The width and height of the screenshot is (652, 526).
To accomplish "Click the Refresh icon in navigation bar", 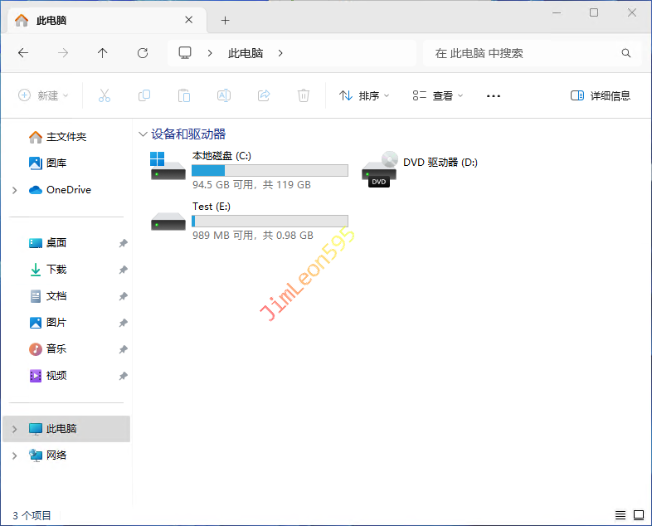I will click(143, 53).
